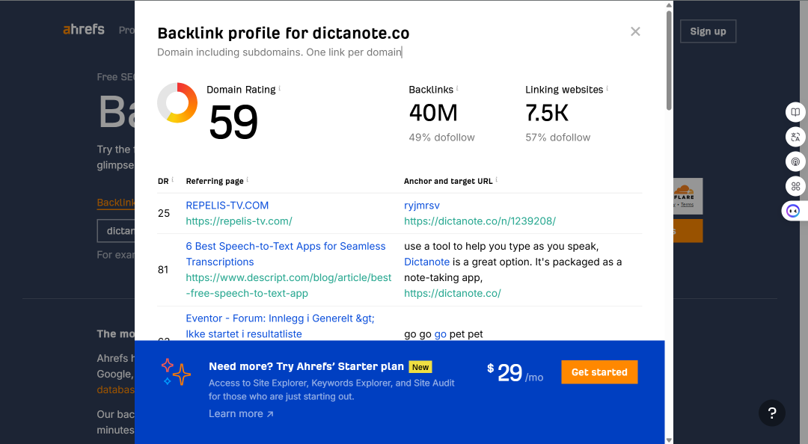The width and height of the screenshot is (808, 444).
Task: Open https://dictanote.co/n/1239208/ target URL
Action: pos(480,221)
